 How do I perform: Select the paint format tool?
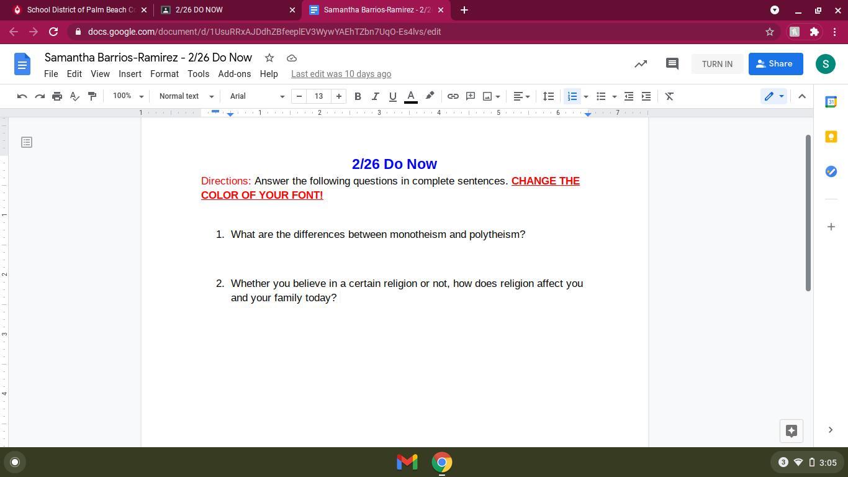tap(92, 96)
